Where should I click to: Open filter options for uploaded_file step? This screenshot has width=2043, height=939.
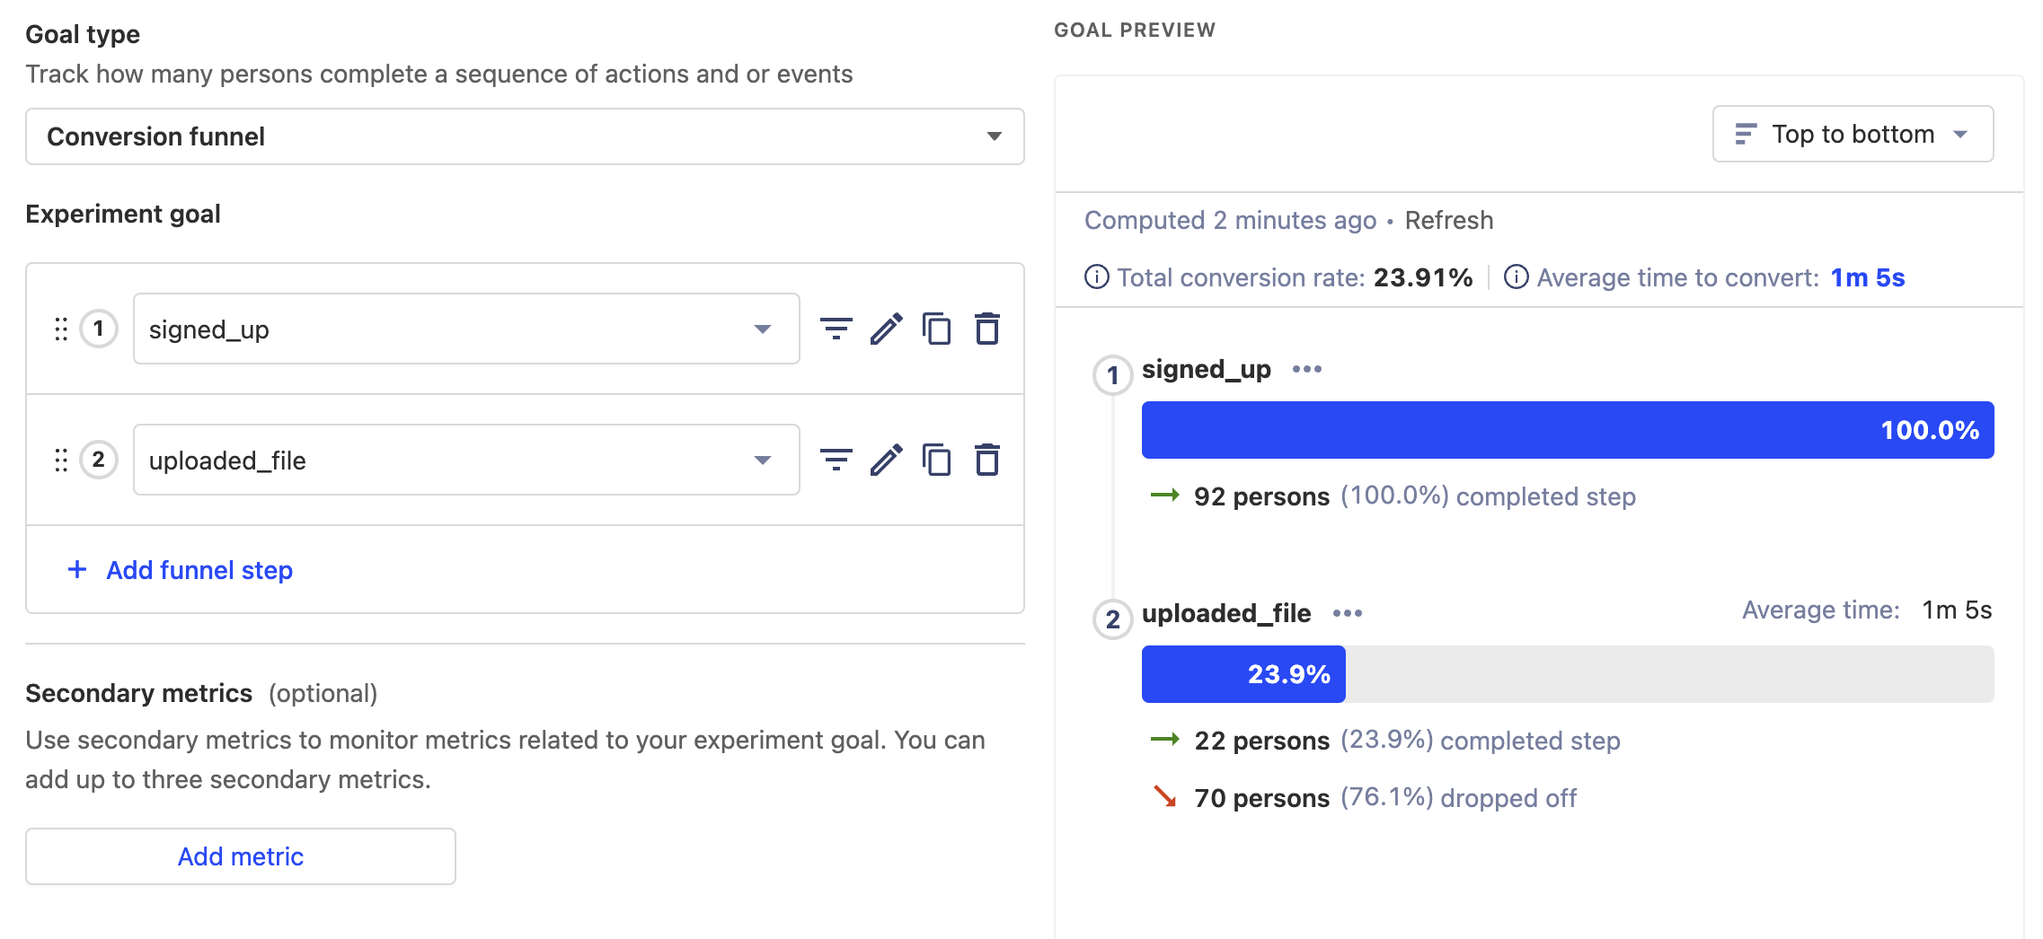click(x=837, y=461)
